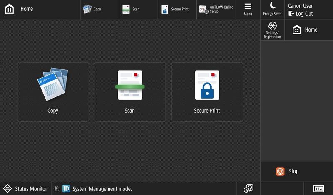Tap the Home icon in top-left corner
Image resolution: width=333 pixels, height=195 pixels.
[x=9, y=9]
